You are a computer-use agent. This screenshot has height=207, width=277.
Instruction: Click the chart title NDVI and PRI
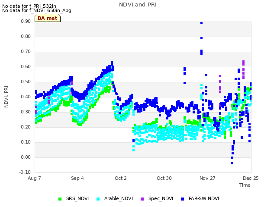pyautogui.click(x=138, y=5)
